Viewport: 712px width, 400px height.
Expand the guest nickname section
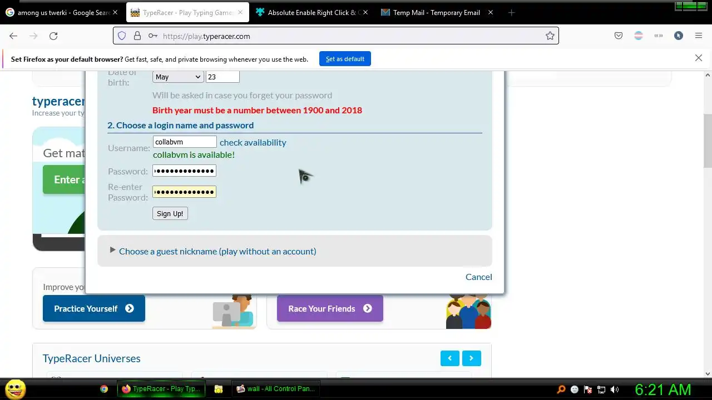(x=217, y=251)
